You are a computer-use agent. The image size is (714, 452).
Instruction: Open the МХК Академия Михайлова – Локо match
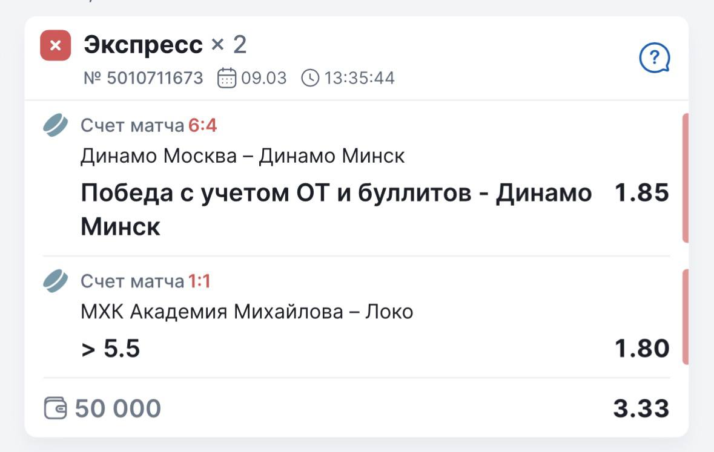[247, 312]
